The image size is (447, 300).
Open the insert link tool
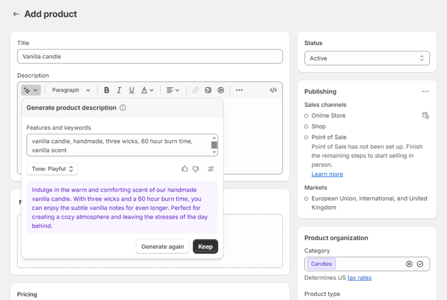(x=195, y=90)
